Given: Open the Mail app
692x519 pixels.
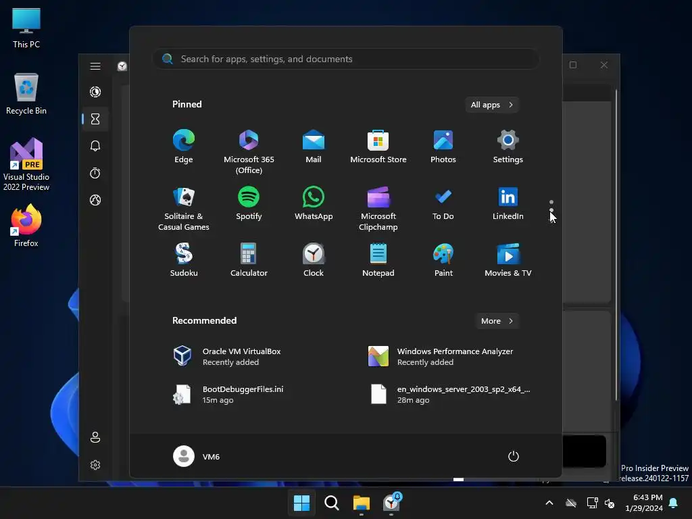Looking at the screenshot, I should pos(314,147).
